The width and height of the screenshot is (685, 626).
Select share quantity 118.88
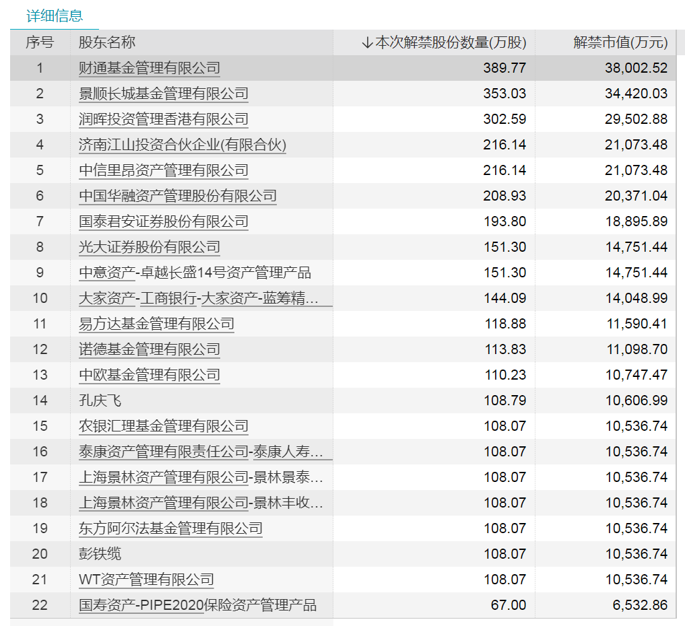click(x=505, y=324)
